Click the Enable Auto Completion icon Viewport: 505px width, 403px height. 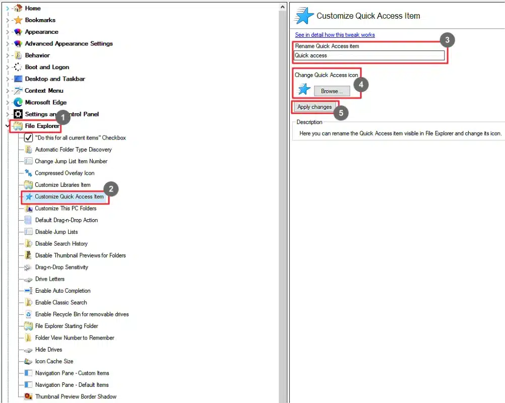[x=28, y=291]
